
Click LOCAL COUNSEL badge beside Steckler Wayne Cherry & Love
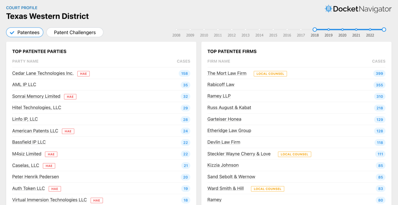click(x=294, y=154)
